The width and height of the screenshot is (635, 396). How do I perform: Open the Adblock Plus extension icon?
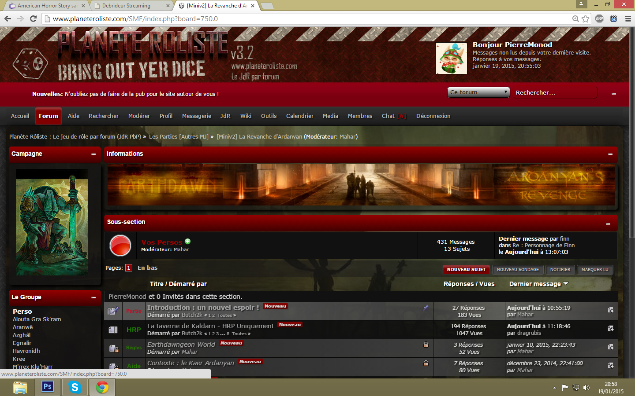[599, 18]
